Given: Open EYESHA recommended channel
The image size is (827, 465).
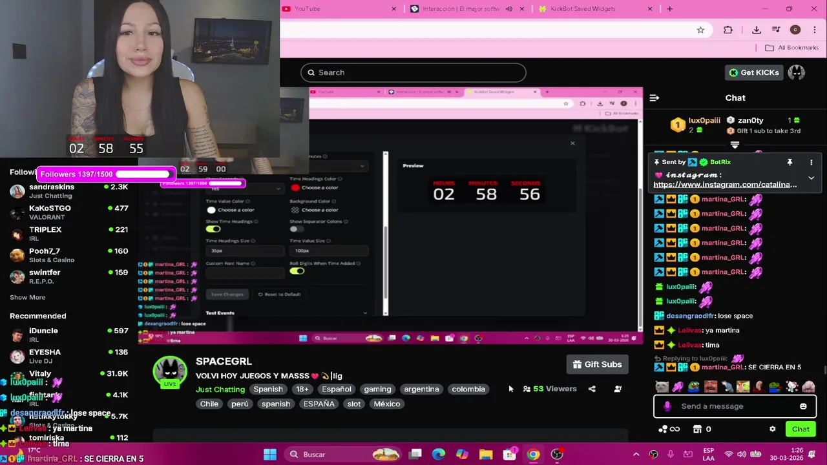Looking at the screenshot, I should coord(69,356).
